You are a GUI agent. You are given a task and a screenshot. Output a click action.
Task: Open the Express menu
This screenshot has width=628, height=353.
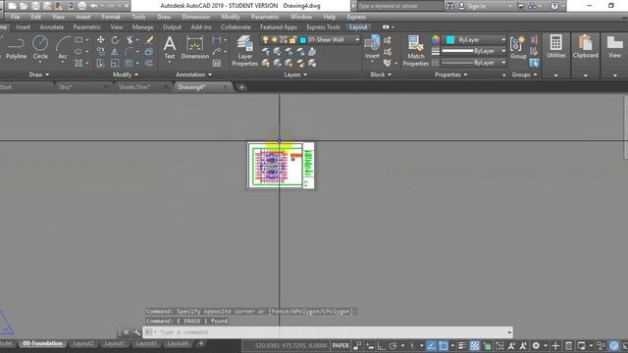click(x=356, y=18)
